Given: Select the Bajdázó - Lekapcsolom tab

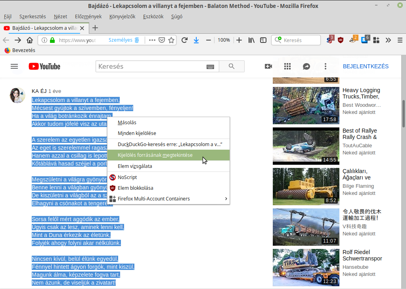Looking at the screenshot, I should pyautogui.click(x=44, y=28).
